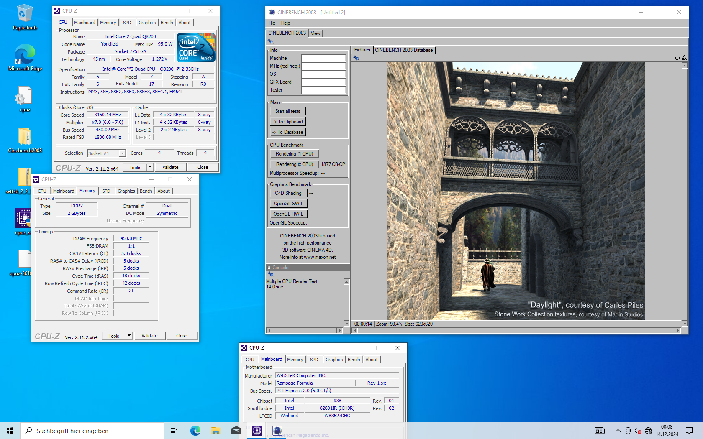Viewport: 703px width, 439px height.
Task: Show hidden tray icons chevron
Action: (x=618, y=431)
